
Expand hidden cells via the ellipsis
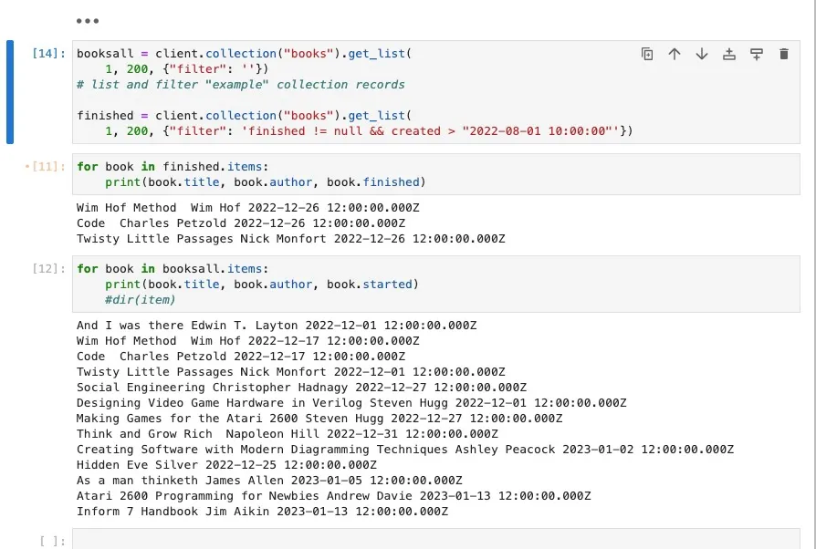[88, 20]
